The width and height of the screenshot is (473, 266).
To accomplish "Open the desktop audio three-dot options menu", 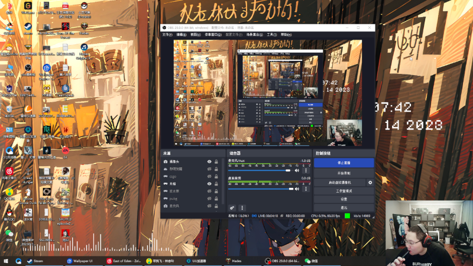I will pos(306,189).
